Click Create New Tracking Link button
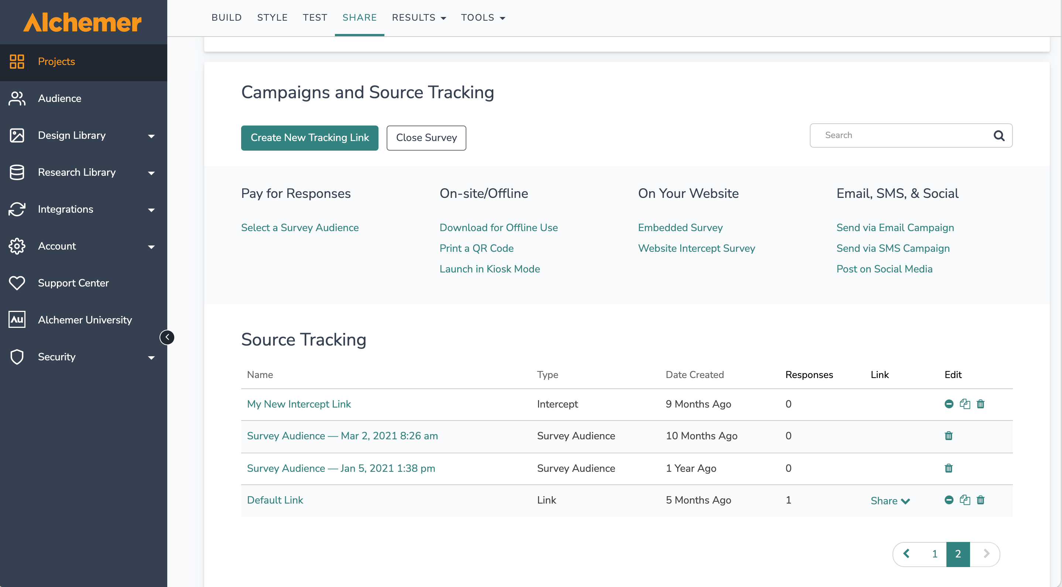The height and width of the screenshot is (587, 1062). click(x=309, y=138)
